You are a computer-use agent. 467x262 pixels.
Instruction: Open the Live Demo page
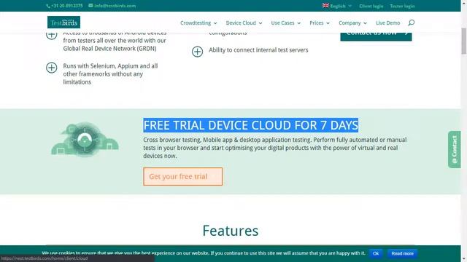point(387,23)
